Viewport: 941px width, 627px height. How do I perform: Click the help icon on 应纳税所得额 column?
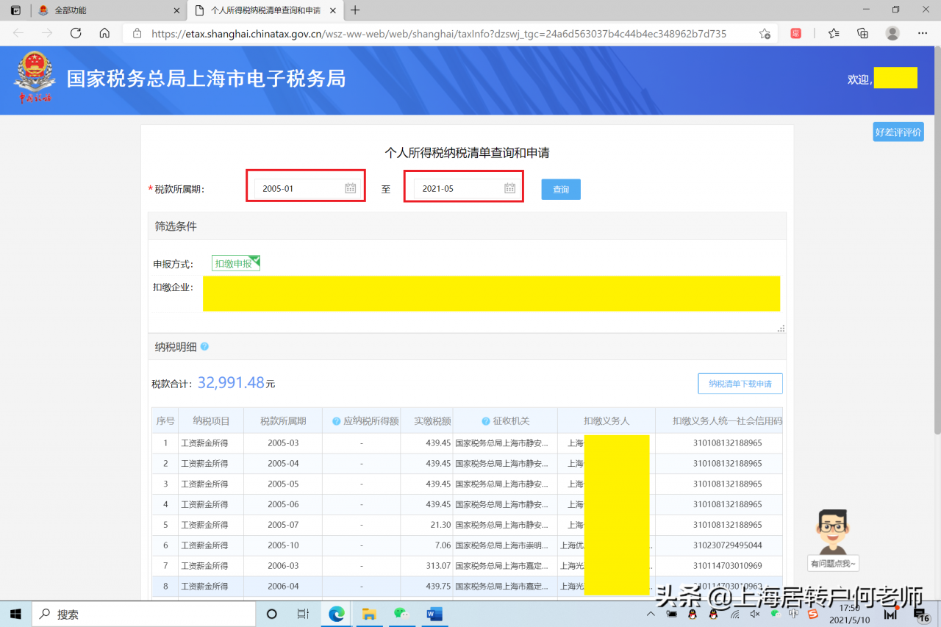pos(336,420)
